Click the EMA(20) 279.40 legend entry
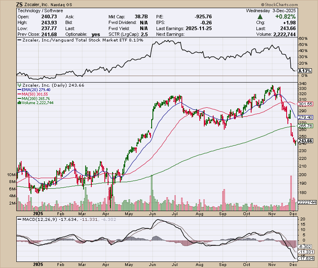The height and width of the screenshot is (268, 318). (x=34, y=89)
